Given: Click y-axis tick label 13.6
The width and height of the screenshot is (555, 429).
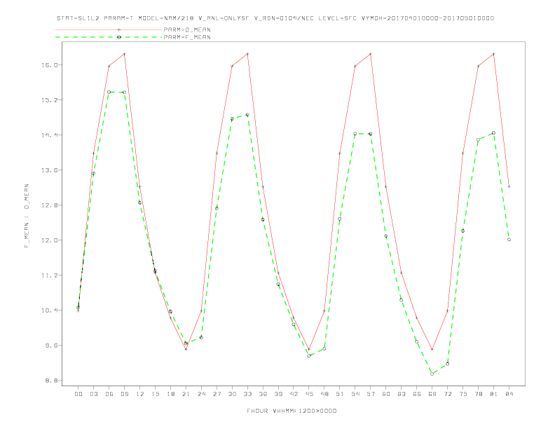Looking at the screenshot, I should 49,170.
